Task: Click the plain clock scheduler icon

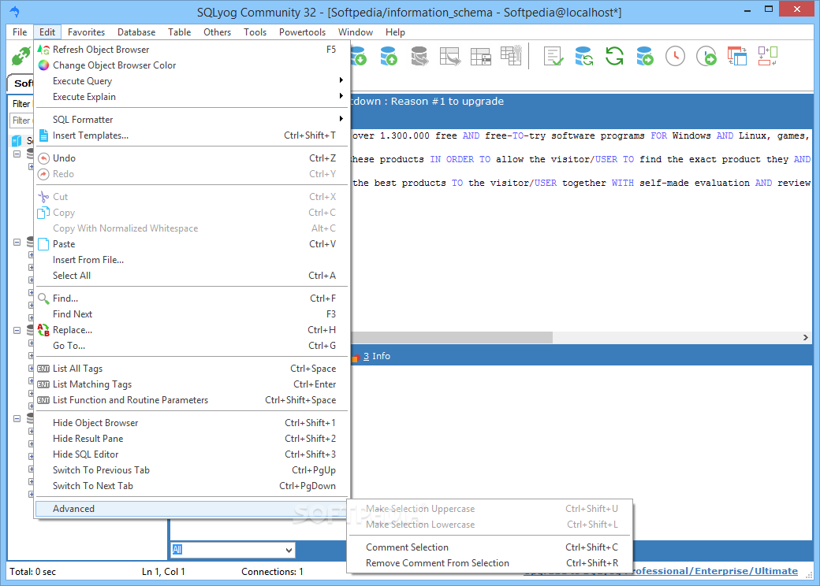Action: (x=675, y=56)
